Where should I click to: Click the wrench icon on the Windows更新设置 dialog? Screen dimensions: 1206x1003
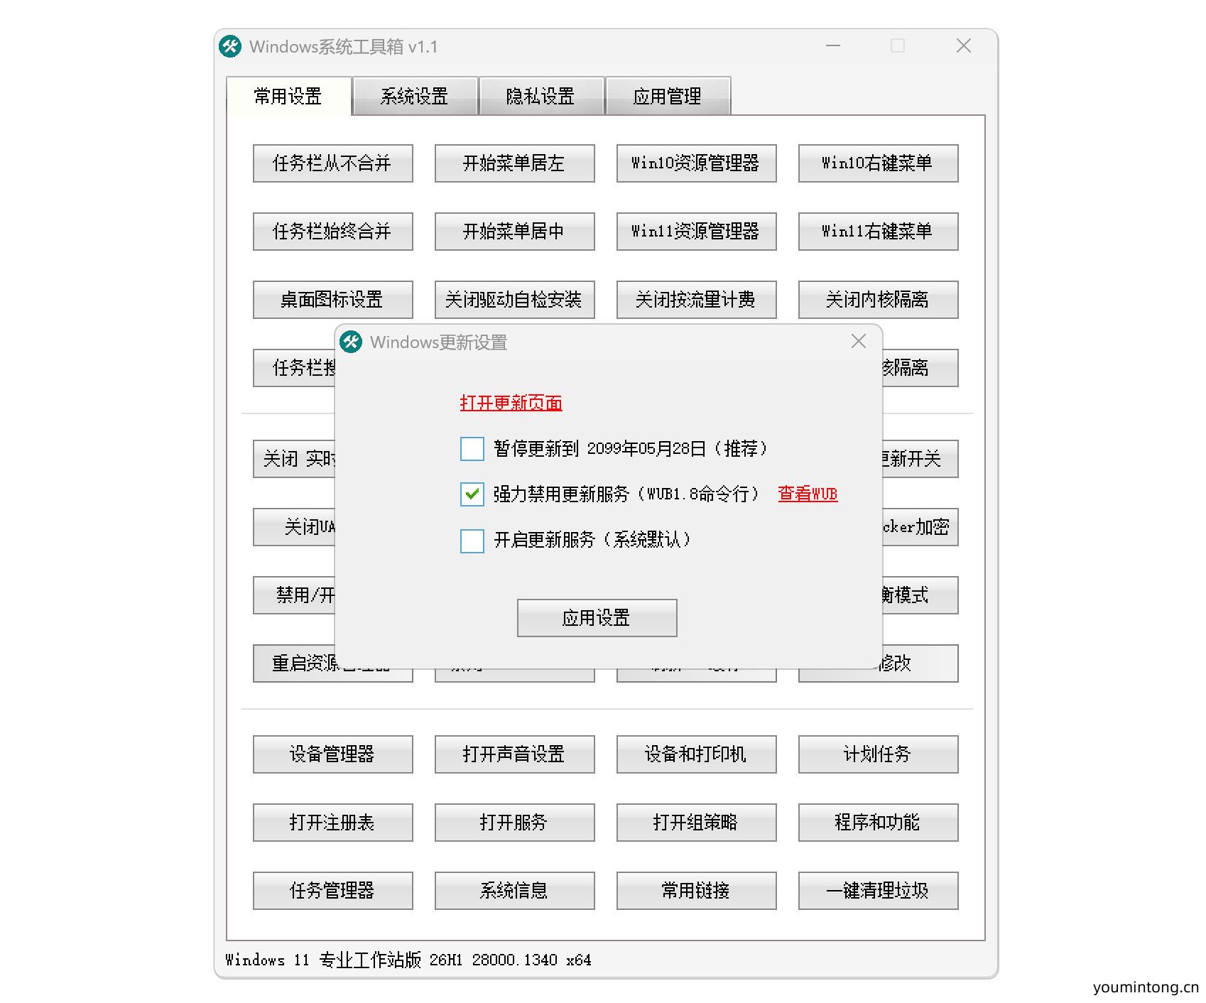click(351, 342)
